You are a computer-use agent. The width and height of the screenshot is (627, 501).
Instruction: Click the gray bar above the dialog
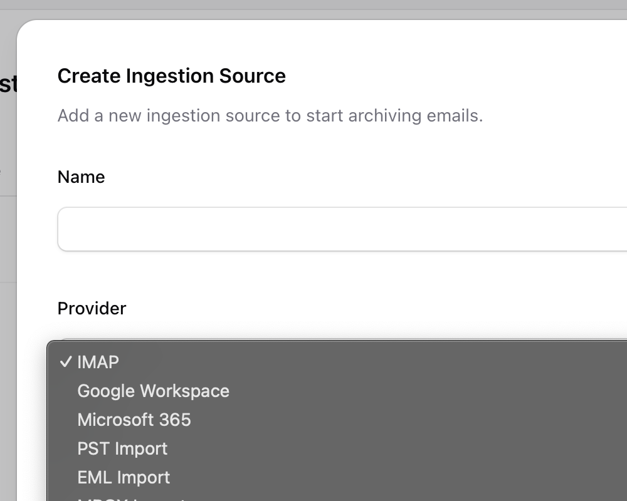[313, 5]
